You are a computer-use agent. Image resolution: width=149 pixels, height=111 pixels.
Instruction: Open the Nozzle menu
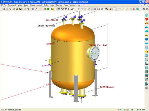click(26, 5)
